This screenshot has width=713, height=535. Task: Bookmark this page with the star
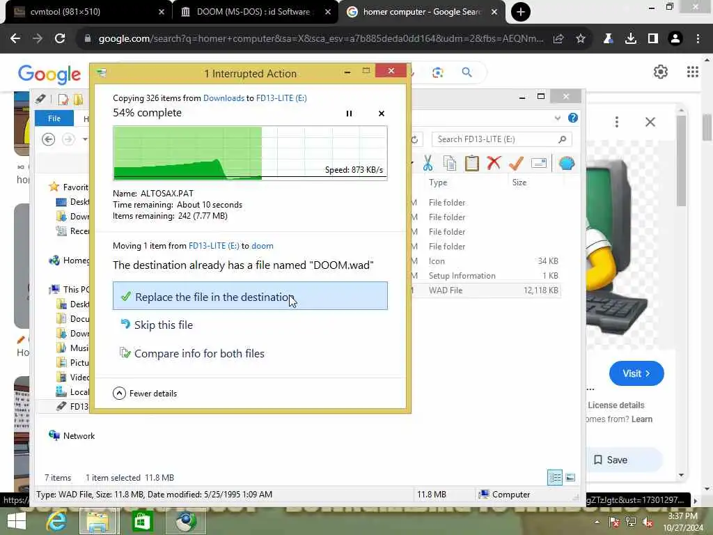[x=581, y=39]
